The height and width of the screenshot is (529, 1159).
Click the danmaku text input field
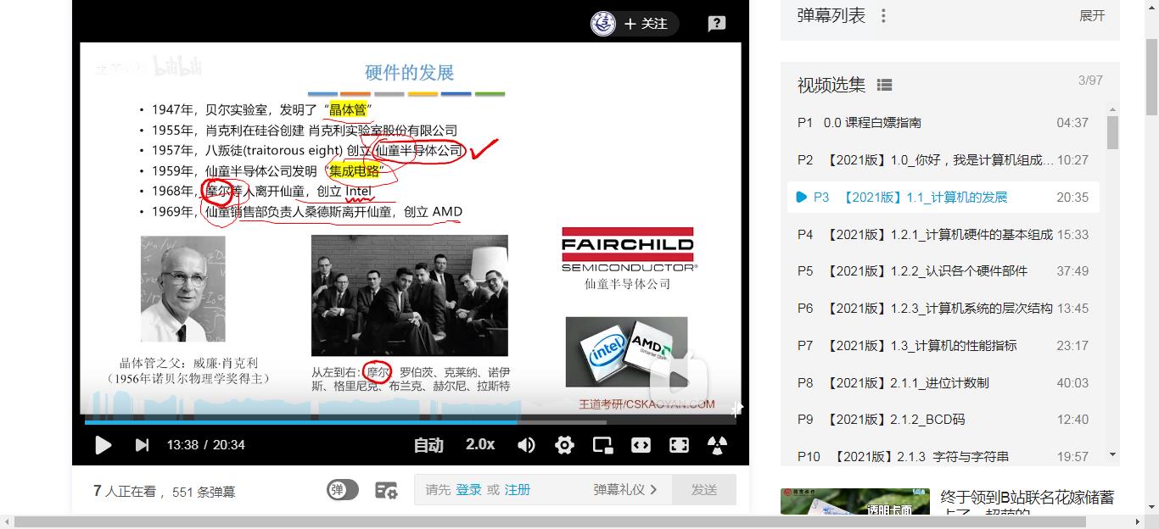[x=543, y=490]
